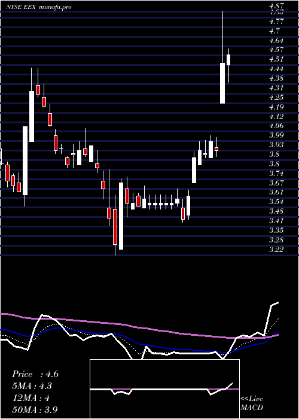
Task: Click the '50MA : 3.9' readout
Action: [x=35, y=409]
